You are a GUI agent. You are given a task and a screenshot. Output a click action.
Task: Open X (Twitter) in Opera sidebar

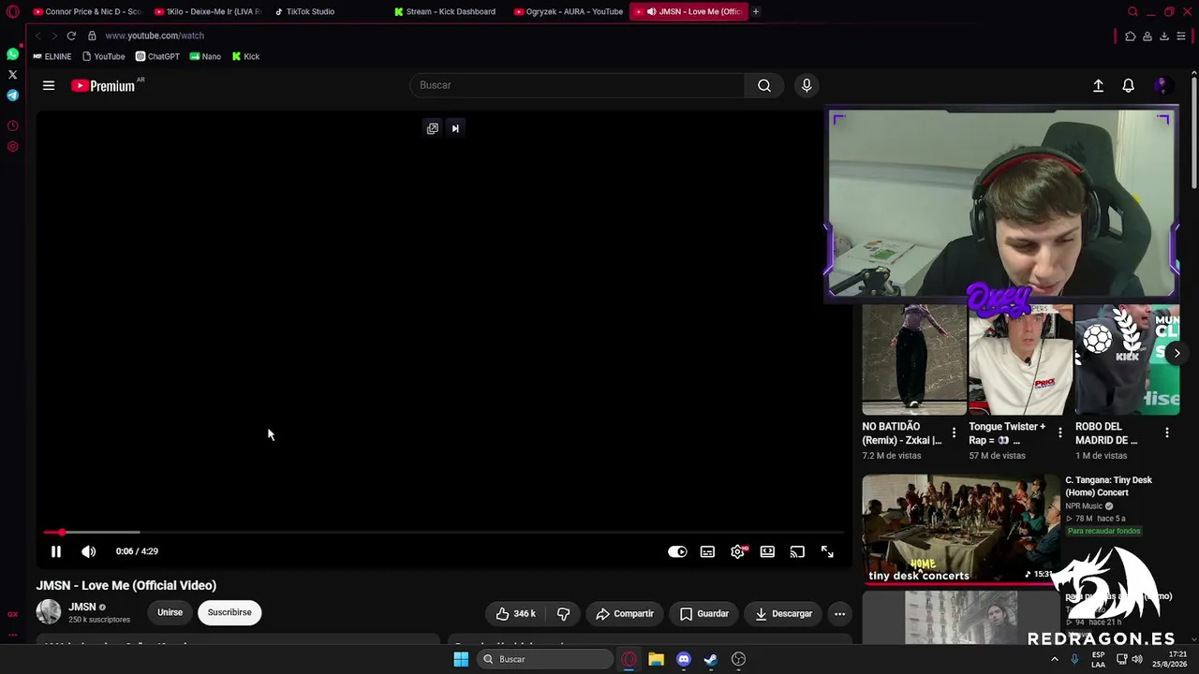pyautogui.click(x=12, y=75)
